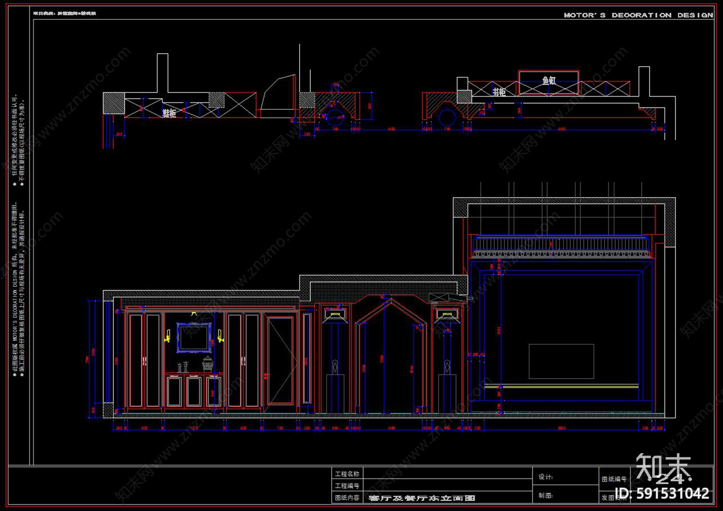723x511 pixels.
Task: Click the 制图: field label
Action: (x=545, y=495)
